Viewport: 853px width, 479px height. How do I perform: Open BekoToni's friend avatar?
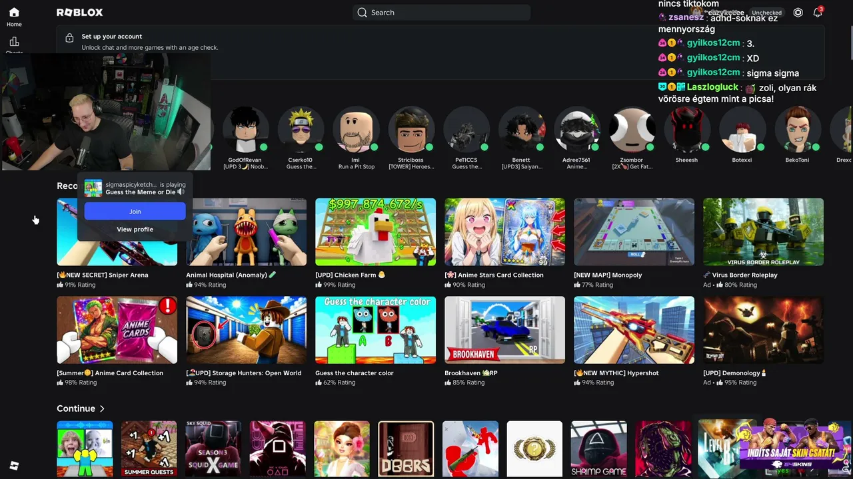point(797,130)
